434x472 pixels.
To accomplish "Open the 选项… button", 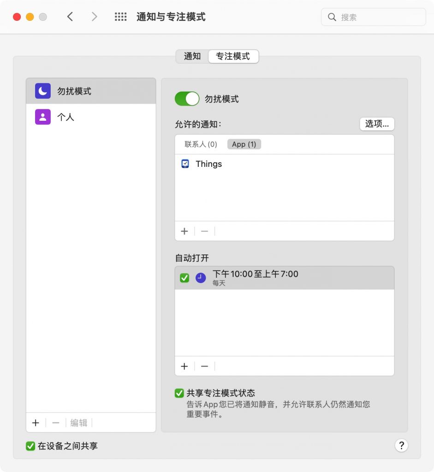I will click(377, 124).
